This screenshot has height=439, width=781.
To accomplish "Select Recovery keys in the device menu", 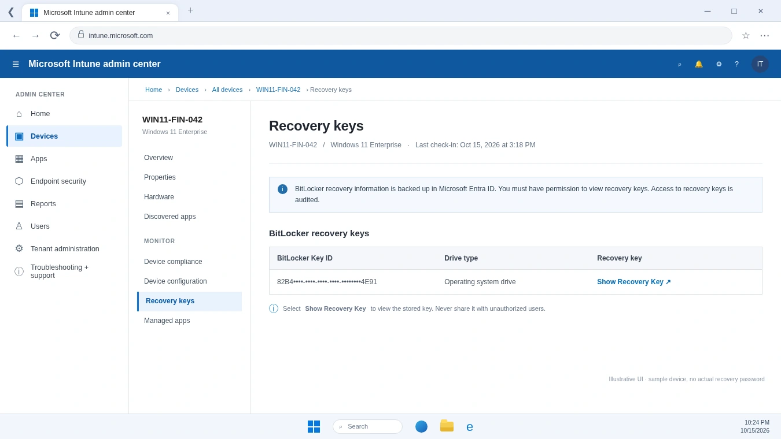I will pyautogui.click(x=190, y=302).
